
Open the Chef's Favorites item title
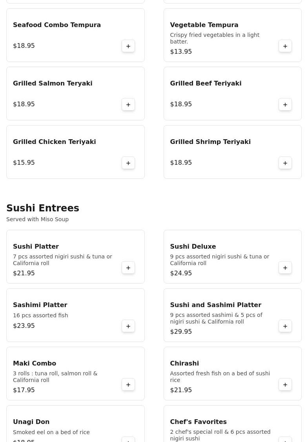pyautogui.click(x=198, y=422)
